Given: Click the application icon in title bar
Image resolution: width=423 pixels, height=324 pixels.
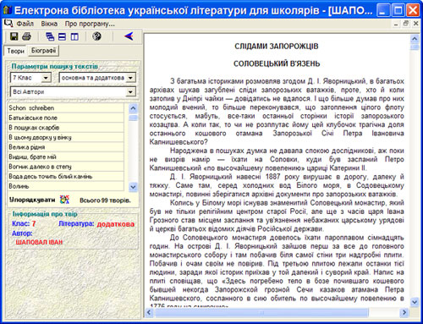Looking at the screenshot, I should (7, 10).
